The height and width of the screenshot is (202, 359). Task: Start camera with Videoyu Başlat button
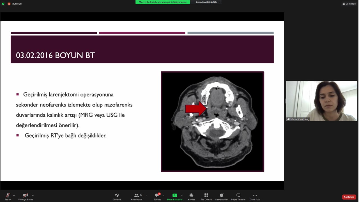coord(26,196)
